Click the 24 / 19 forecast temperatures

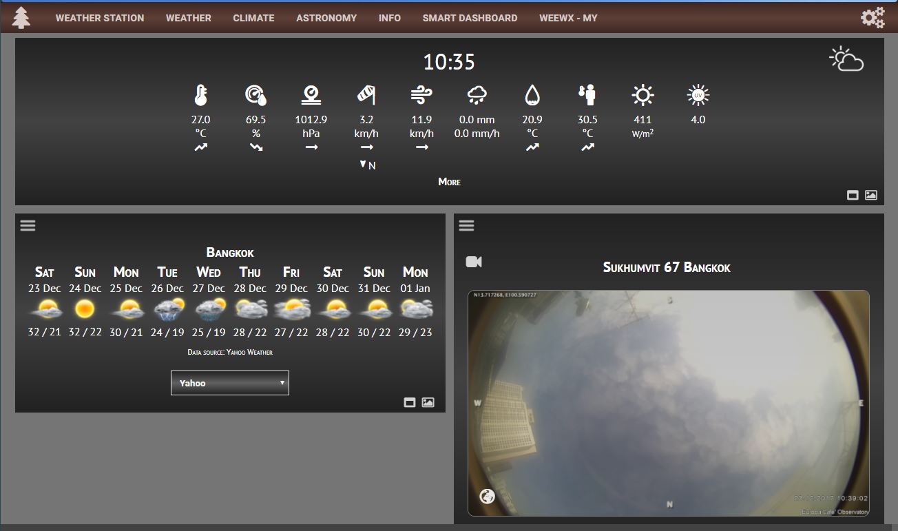167,332
